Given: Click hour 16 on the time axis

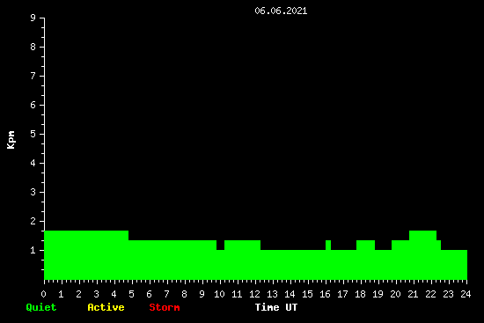Looking at the screenshot, I should coord(325,294).
